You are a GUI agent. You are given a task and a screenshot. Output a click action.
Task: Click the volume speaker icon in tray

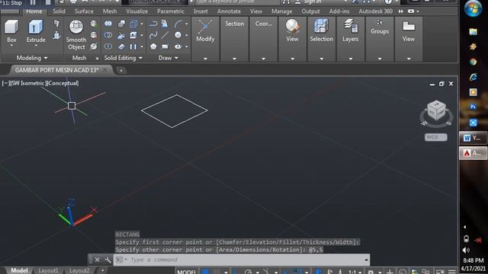(x=466, y=250)
